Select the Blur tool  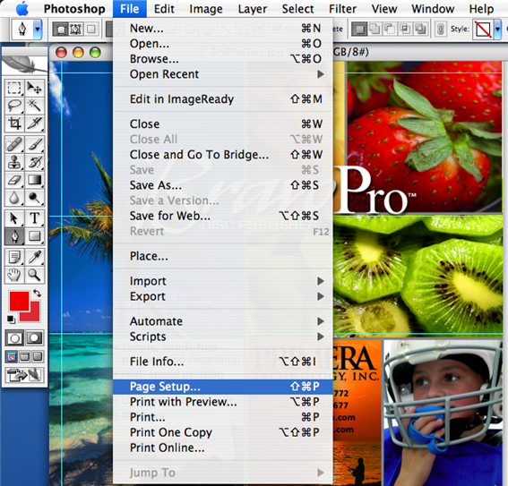click(x=14, y=198)
